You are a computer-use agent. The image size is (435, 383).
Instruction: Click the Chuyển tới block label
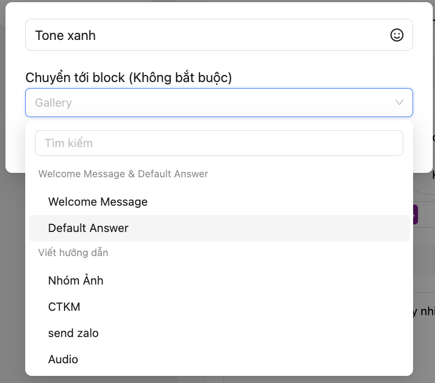tap(129, 78)
